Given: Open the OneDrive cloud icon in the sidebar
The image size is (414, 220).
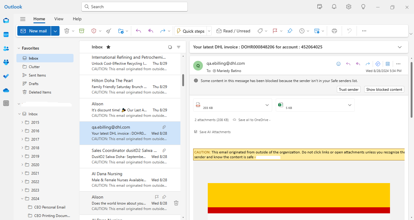Looking at the screenshot, I should click(6, 90).
